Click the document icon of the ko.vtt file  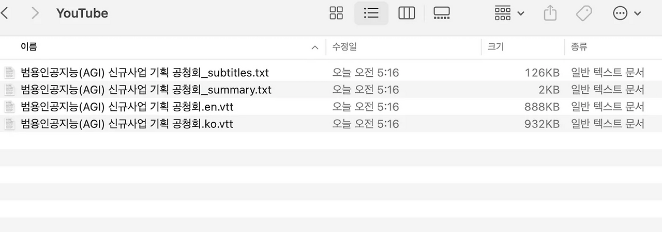[9, 124]
